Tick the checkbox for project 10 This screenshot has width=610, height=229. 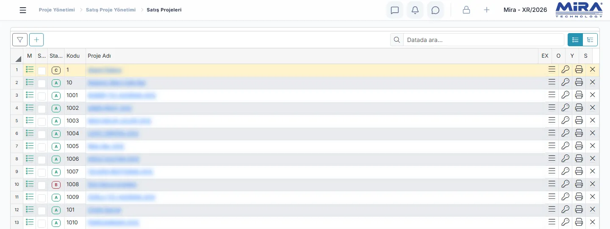(42, 84)
